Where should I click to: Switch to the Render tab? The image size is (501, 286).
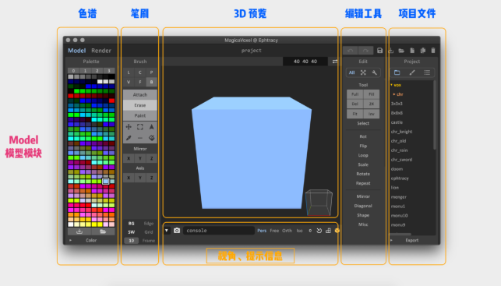click(x=101, y=51)
